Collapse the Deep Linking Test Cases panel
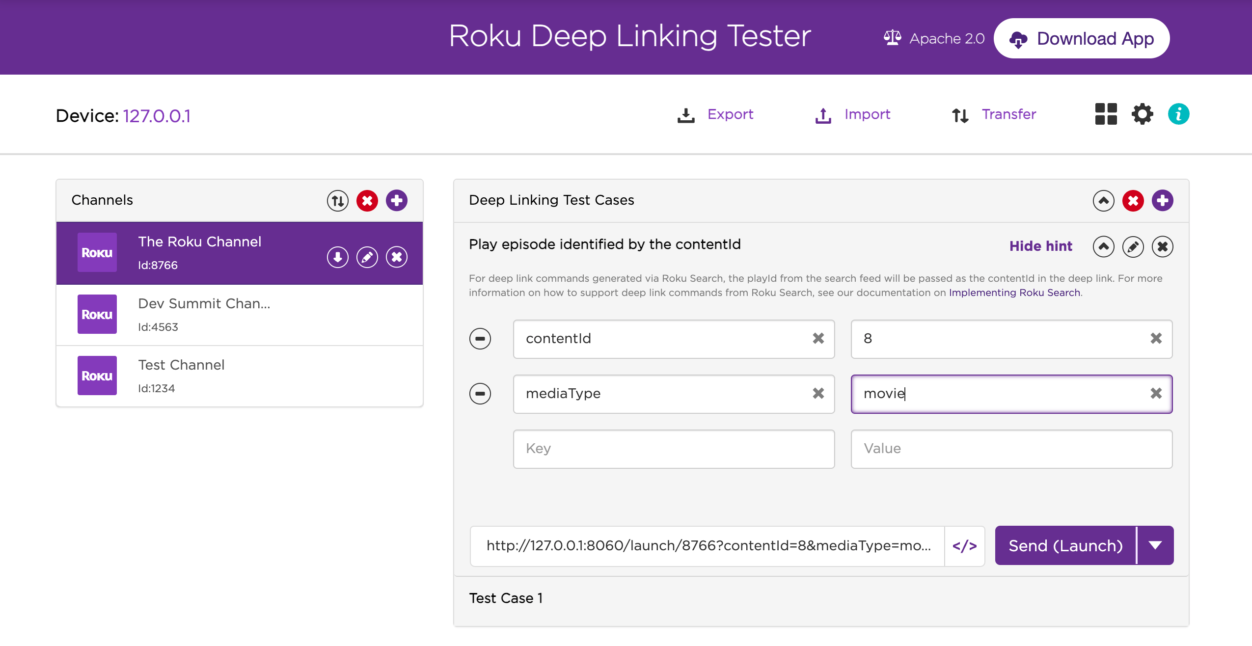1252x646 pixels. pyautogui.click(x=1104, y=200)
